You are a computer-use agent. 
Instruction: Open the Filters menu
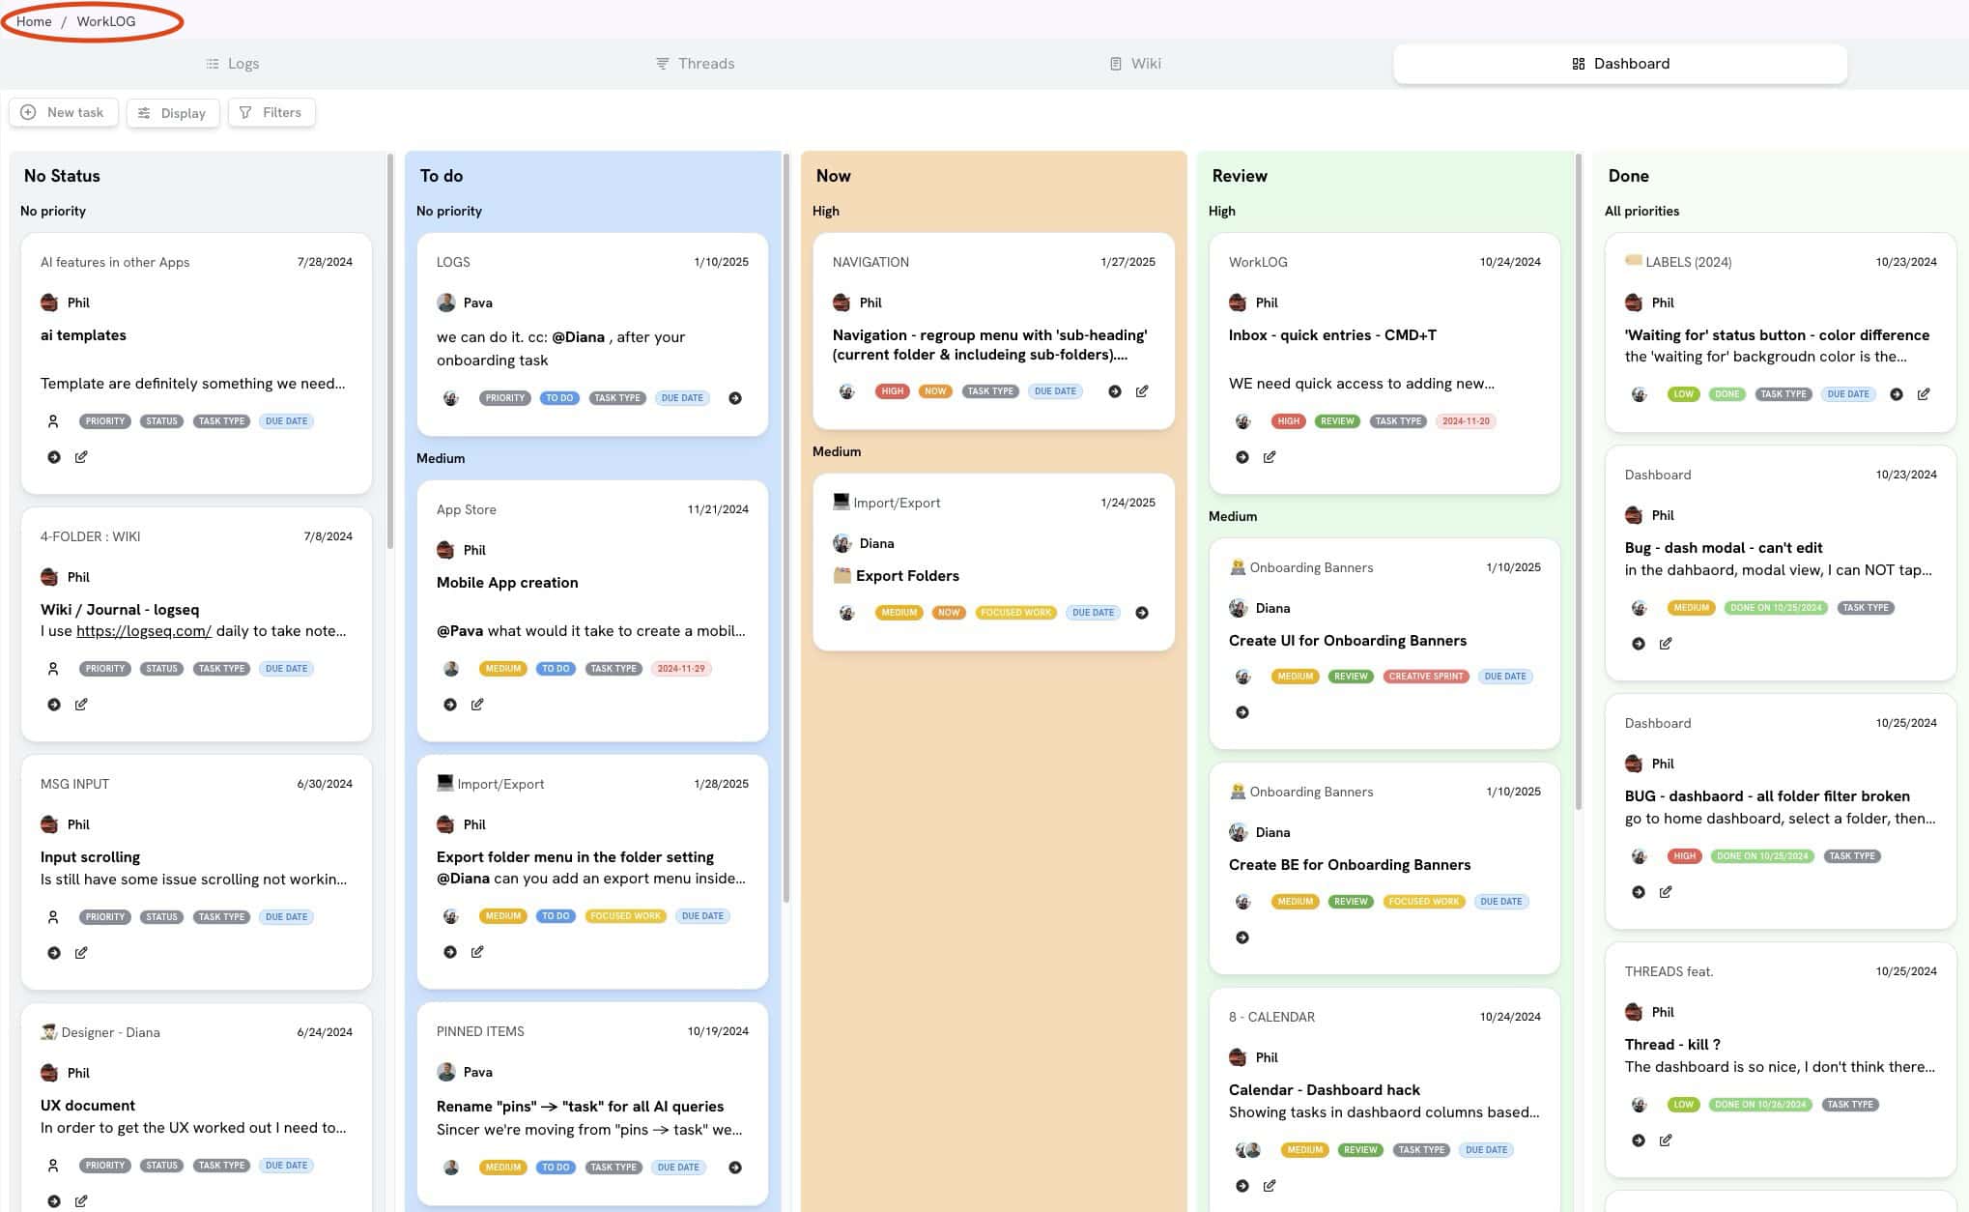pyautogui.click(x=271, y=112)
